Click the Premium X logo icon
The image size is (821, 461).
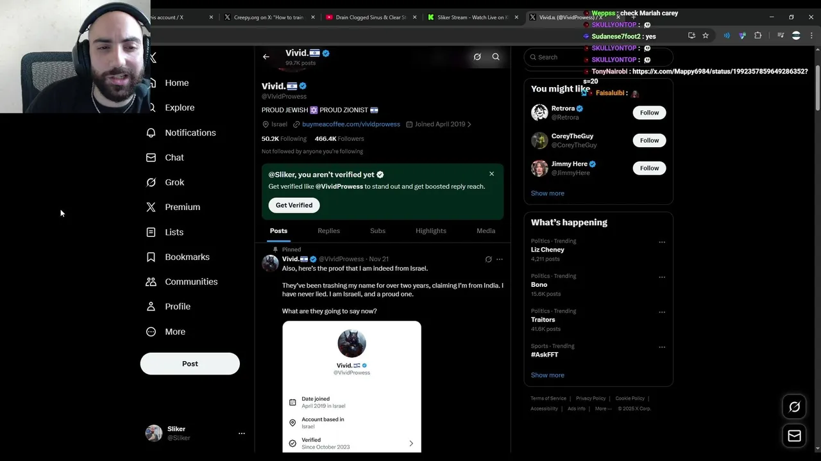click(x=151, y=207)
